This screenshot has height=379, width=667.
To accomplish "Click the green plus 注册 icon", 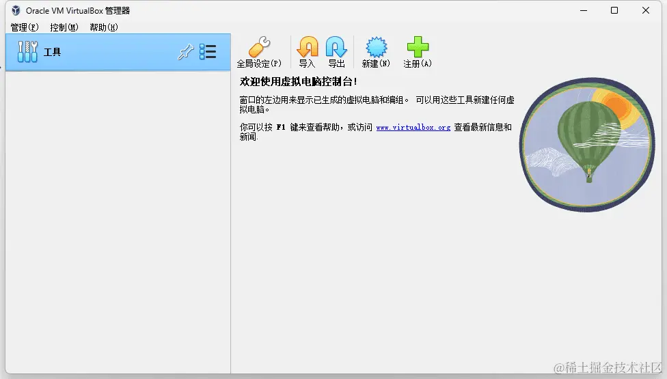I will pos(418,47).
